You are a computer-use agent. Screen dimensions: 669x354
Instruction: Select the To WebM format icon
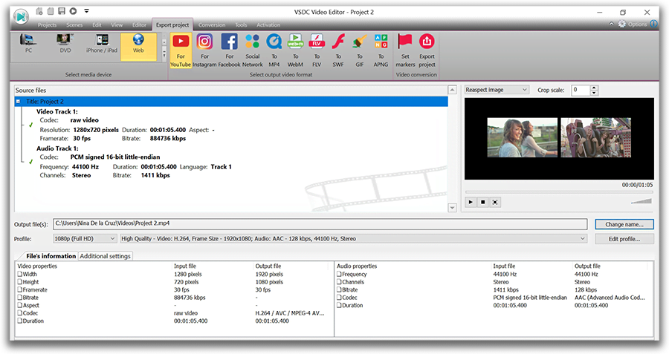[x=295, y=51]
